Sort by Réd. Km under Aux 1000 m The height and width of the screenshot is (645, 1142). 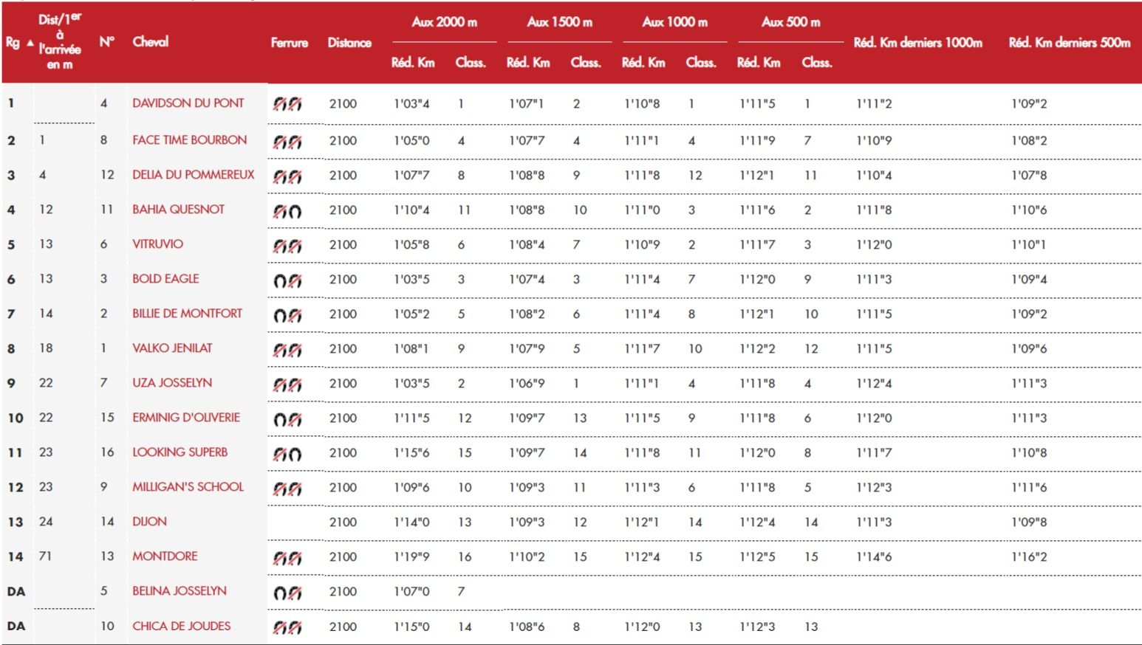(x=643, y=63)
